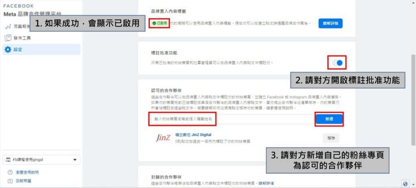Click the report problem exclamation icon
Screen dimensions: 416x188
tap(10, 181)
